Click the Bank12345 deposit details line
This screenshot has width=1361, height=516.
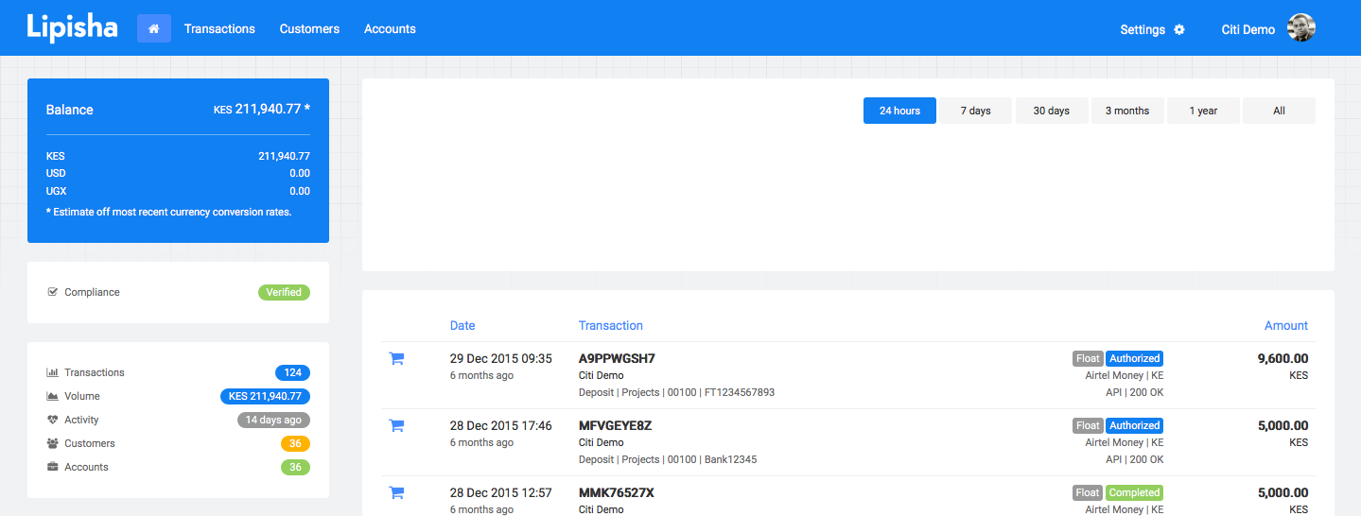(668, 459)
